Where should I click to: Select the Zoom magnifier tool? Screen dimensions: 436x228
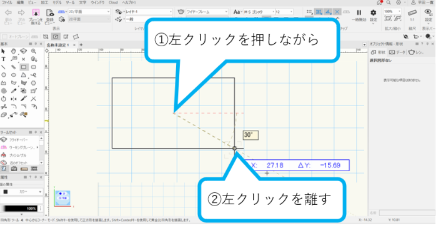click(34, 51)
